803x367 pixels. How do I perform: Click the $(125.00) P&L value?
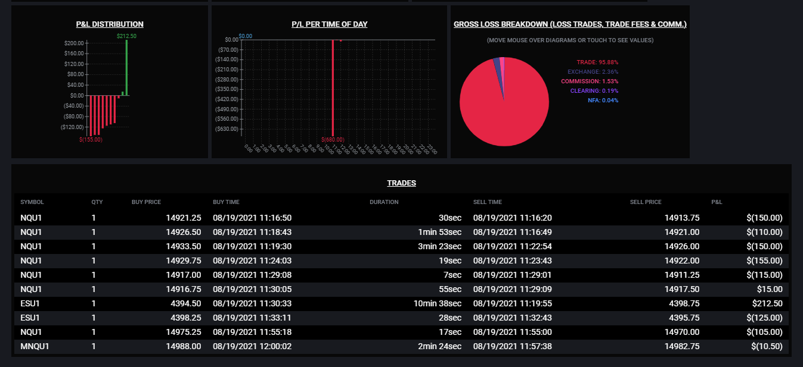764,318
